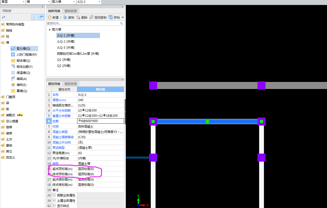Select Q1 [外墙] in component list
This screenshot has width=327, height=208.
64,60
